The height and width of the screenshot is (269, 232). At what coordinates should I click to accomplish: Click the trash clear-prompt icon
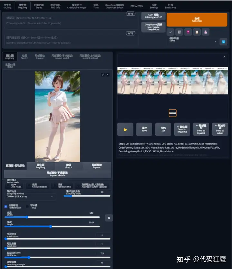pyautogui.click(x=179, y=32)
